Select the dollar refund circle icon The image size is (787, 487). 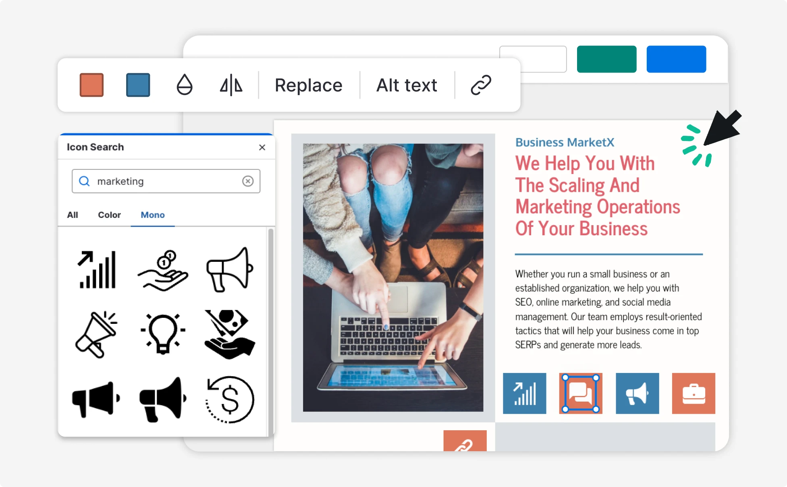230,399
